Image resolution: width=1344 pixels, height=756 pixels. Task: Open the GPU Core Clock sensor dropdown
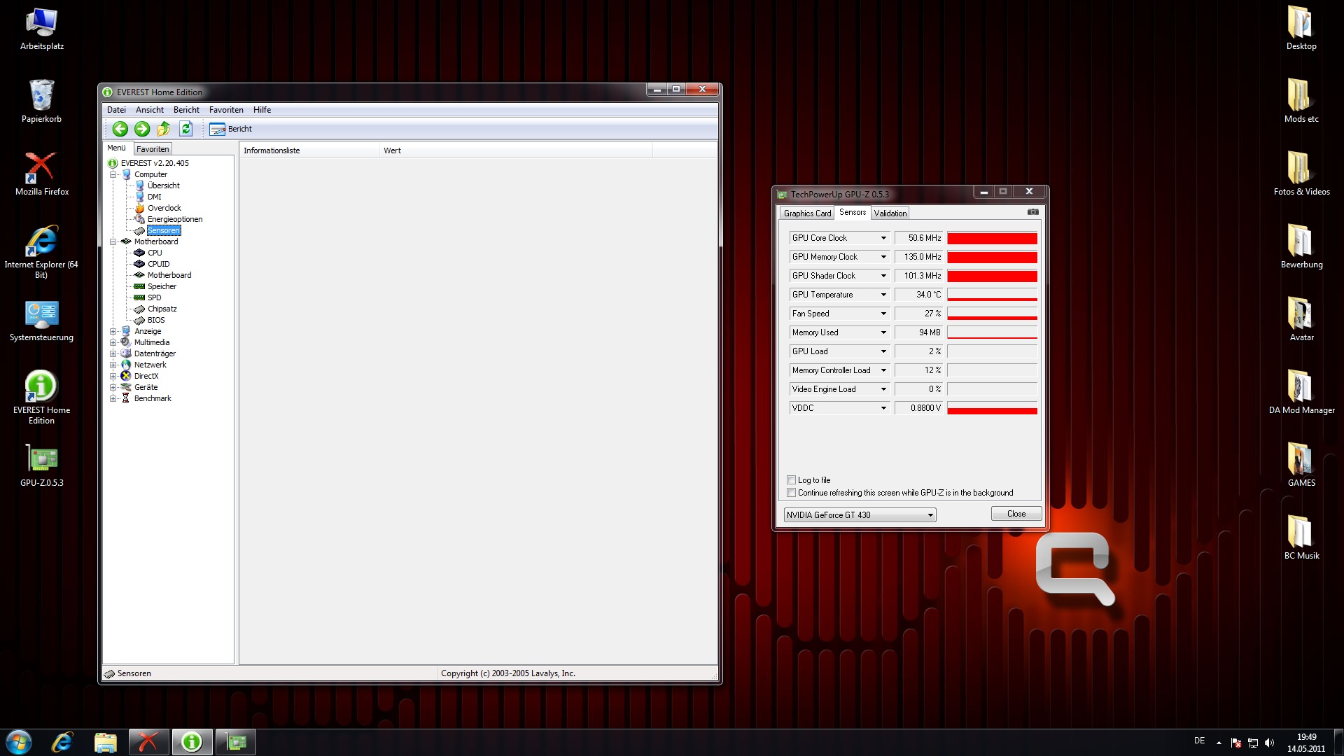tap(883, 238)
